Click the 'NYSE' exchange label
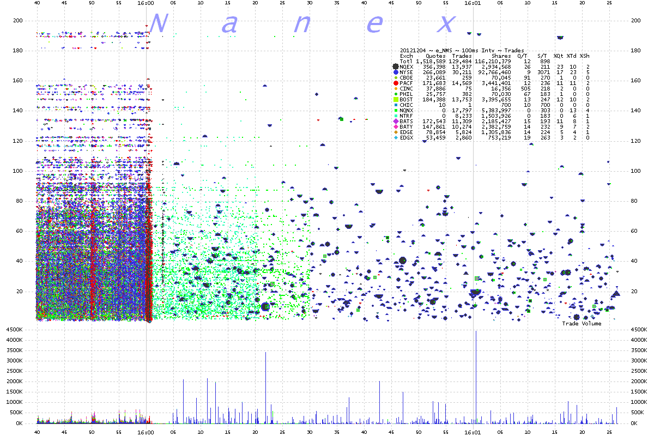The height and width of the screenshot is (436, 654). 406,72
